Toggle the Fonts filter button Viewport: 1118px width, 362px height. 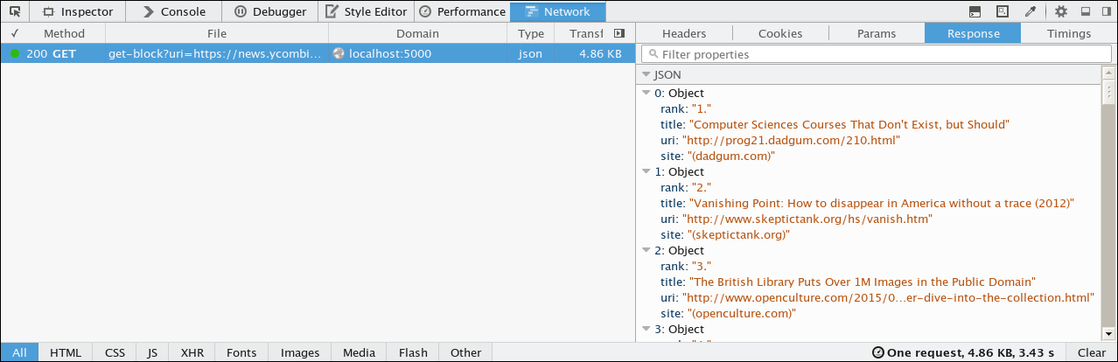point(241,352)
